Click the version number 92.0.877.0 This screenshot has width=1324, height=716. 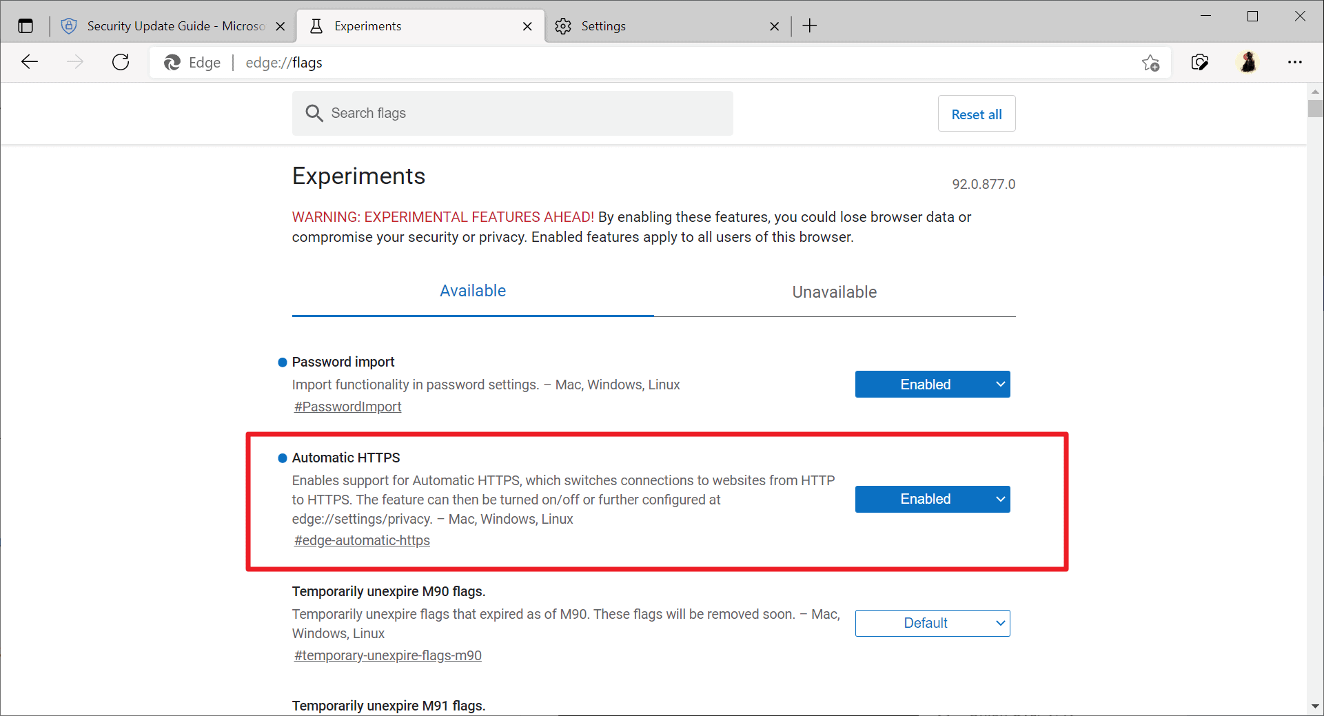984,184
